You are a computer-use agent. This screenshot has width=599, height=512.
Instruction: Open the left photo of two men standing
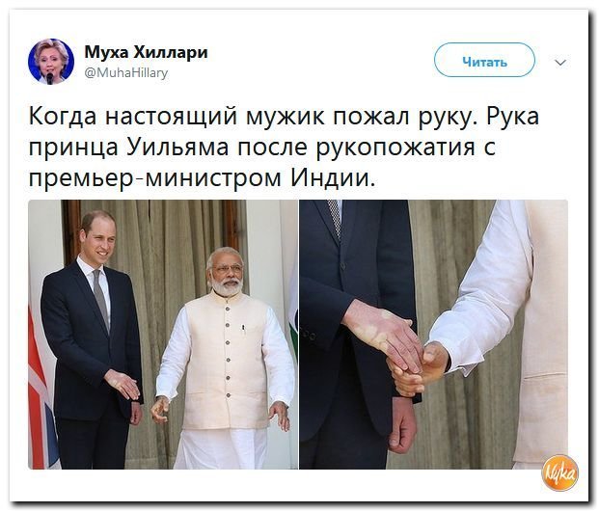tap(163, 334)
